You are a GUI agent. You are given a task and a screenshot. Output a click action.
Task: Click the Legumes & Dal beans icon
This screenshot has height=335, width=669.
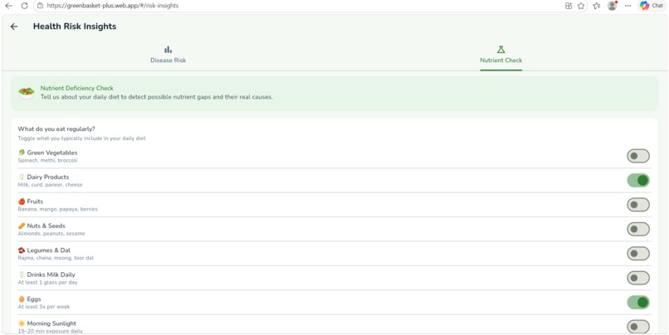coord(22,250)
